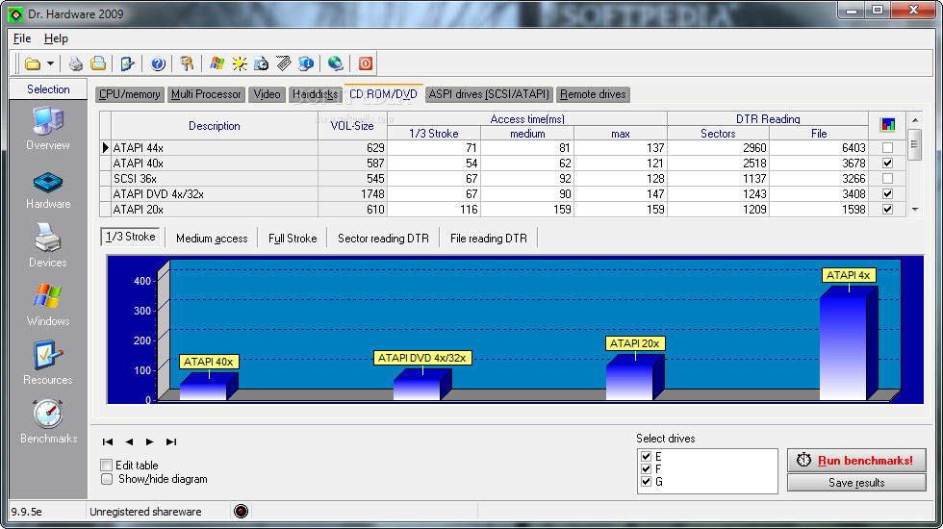Switch to the Harddisks tab
943x529 pixels.
316,94
